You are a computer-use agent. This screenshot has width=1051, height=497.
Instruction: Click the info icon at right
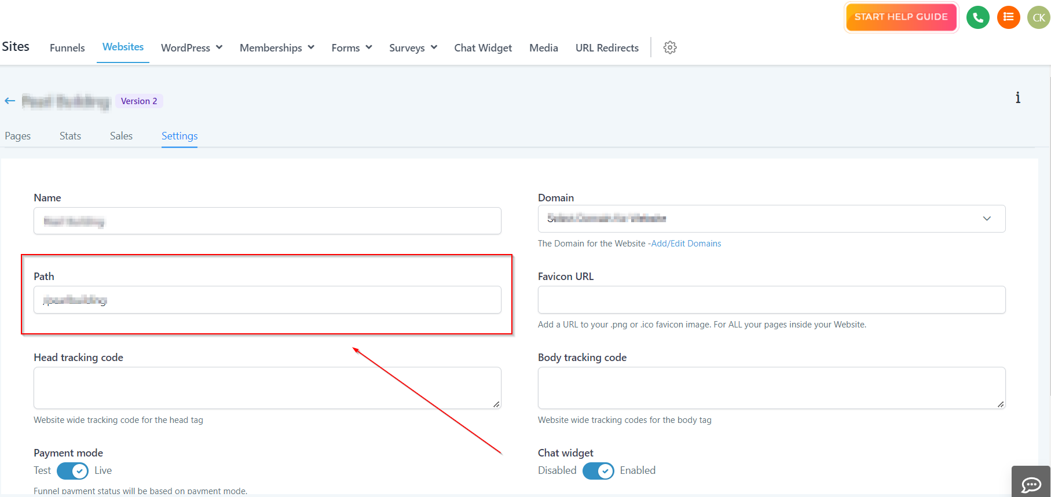[1017, 98]
